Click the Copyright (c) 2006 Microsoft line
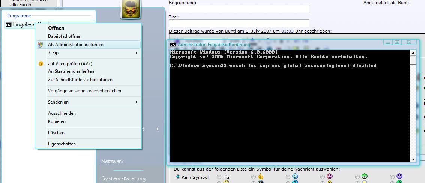The image size is (425, 183). pos(269,57)
